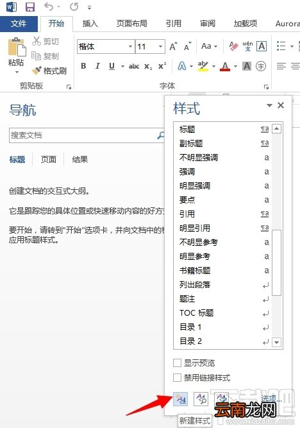Close the Styles (样式) pane

(281, 105)
